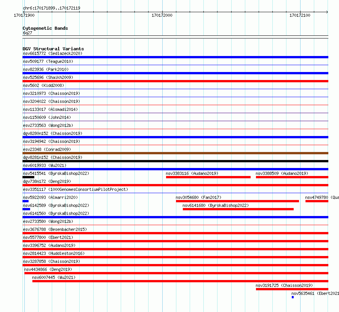Click the short blue nsv5922093 variant bar
Viewport: 339px width, 312px height.
(26, 201)
